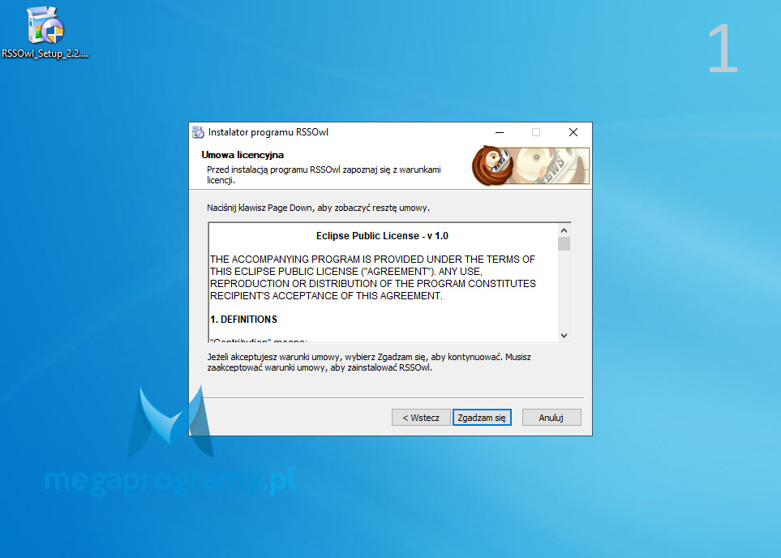
Task: Click the Eclipse Public License heading text
Action: [382, 236]
